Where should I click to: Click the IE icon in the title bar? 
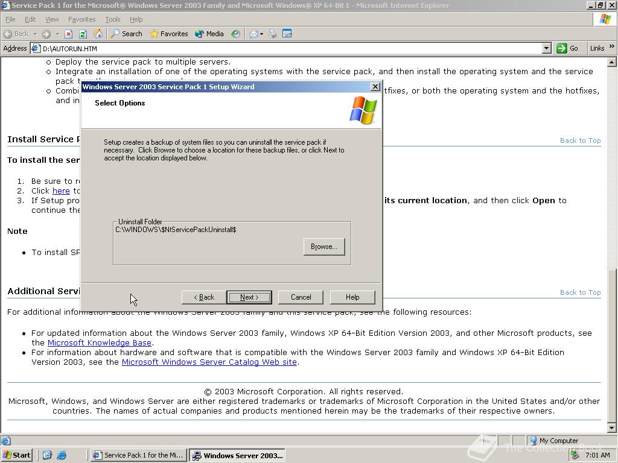5,5
